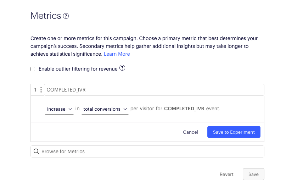Enable outlier filtering for revenue checkbox

(33, 69)
